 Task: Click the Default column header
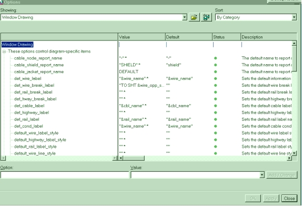189,37
